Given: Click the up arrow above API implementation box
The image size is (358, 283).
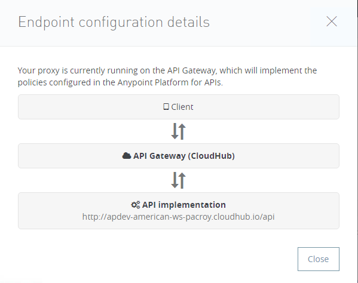Looking at the screenshot, I should tap(182, 180).
